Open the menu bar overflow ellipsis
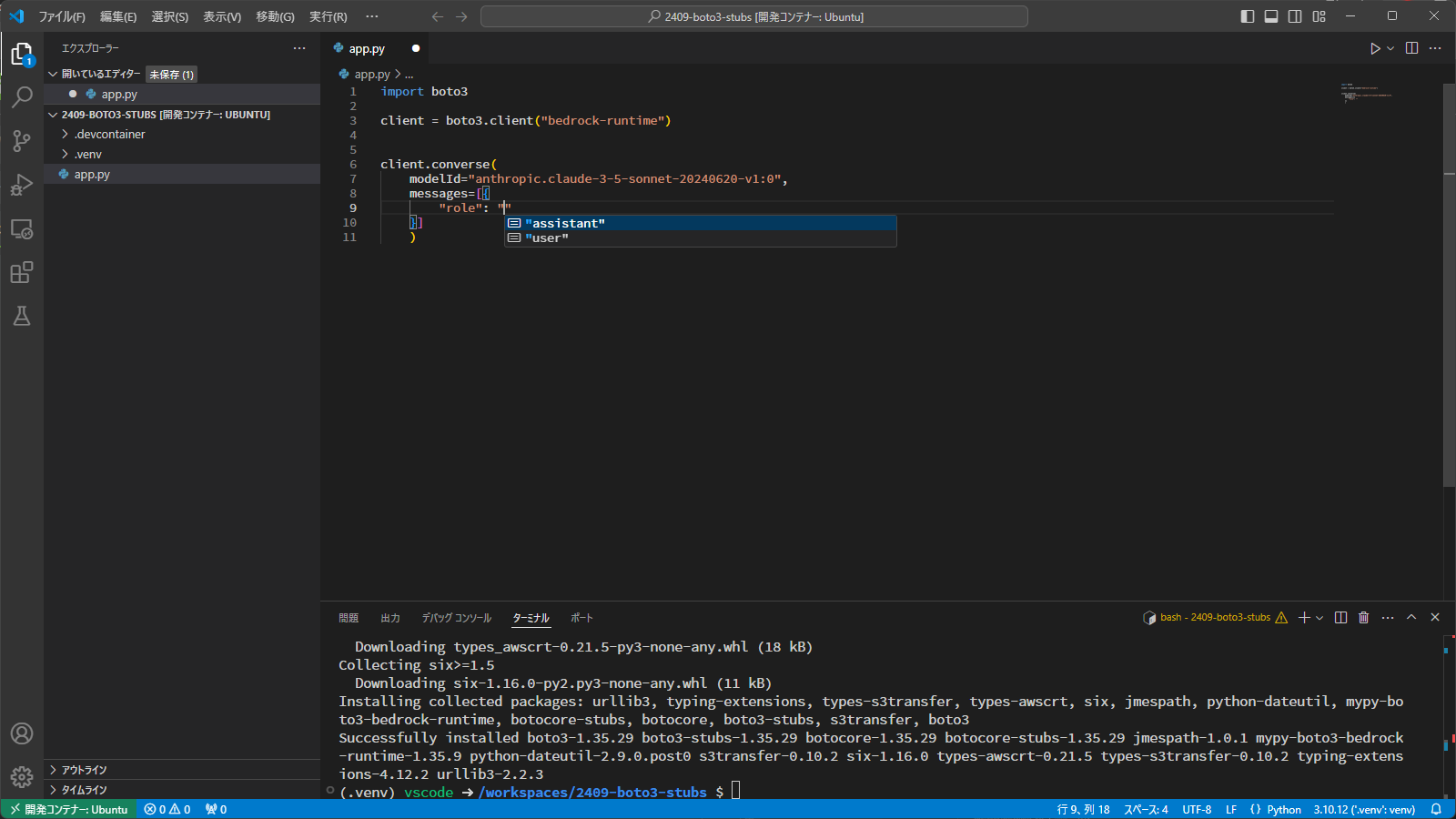Viewport: 1456px width, 819px height. (x=372, y=16)
